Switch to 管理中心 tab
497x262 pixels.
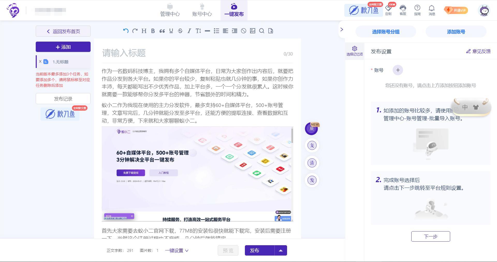click(x=170, y=10)
